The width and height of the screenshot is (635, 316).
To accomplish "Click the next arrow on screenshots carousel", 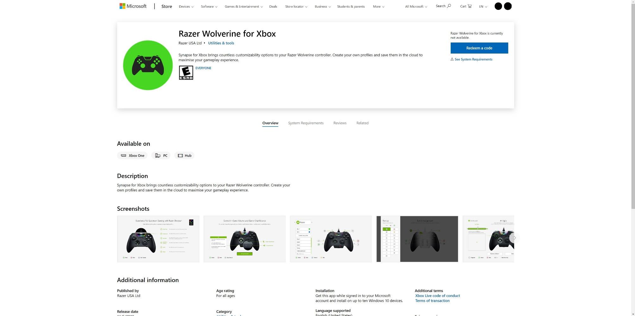I will click(515, 238).
